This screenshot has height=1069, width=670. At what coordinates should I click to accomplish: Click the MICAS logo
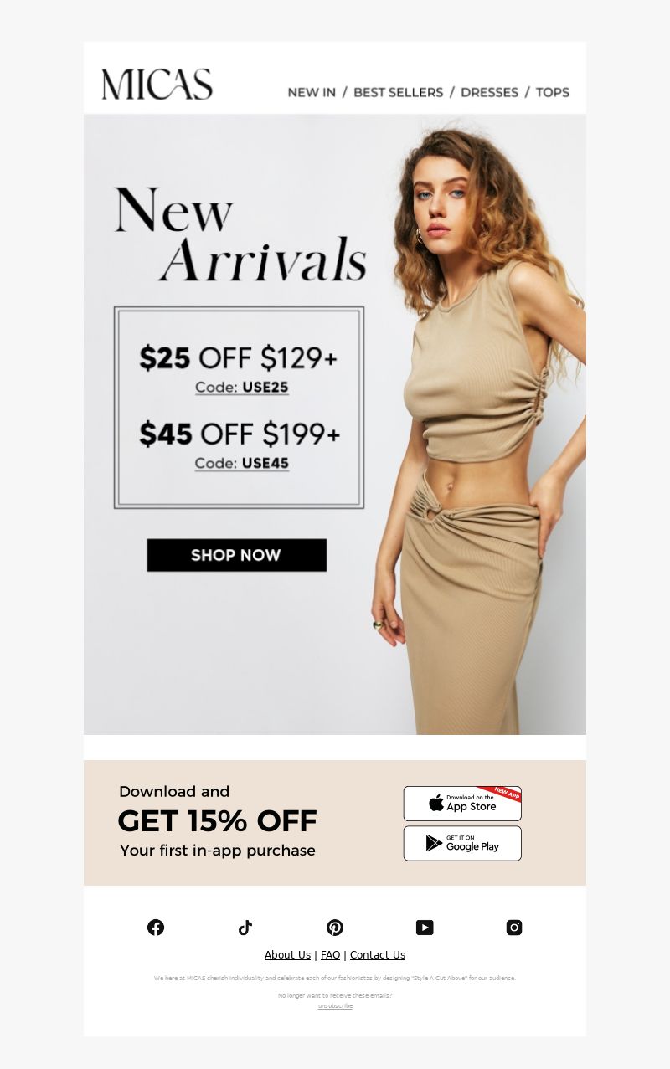click(157, 85)
